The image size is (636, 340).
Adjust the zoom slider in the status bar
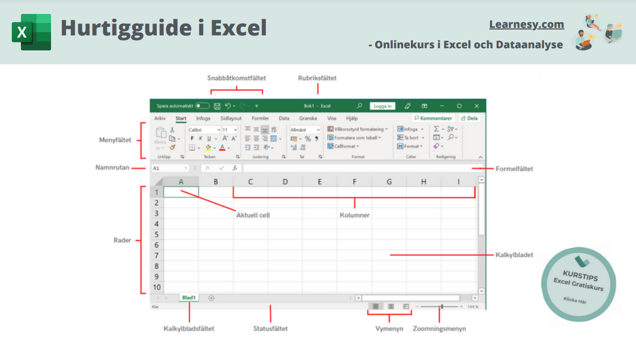coord(442,305)
